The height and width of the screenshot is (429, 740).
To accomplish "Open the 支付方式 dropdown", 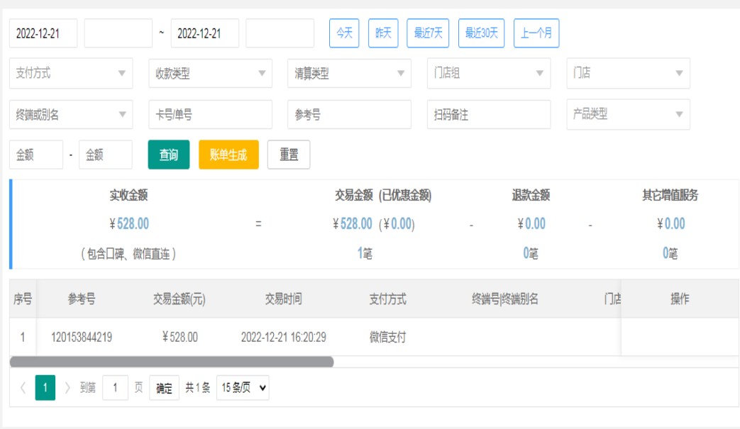I will click(x=71, y=74).
